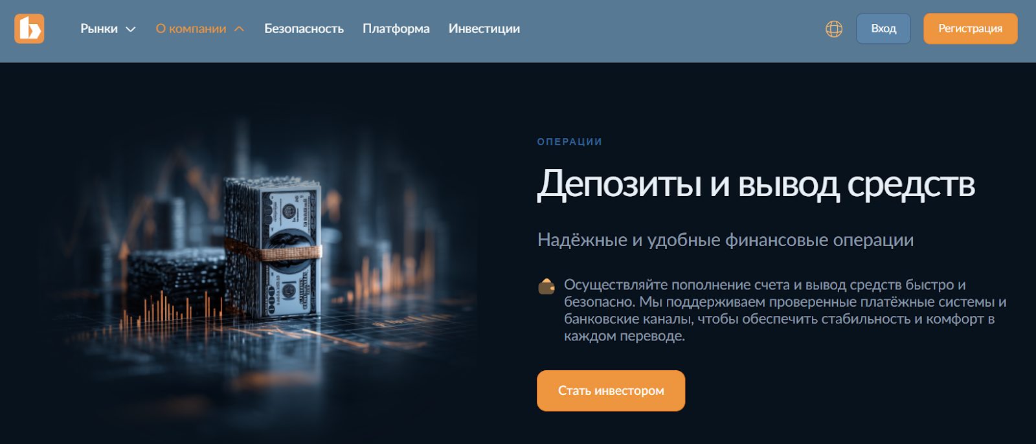Open the globe language selector
The height and width of the screenshot is (444, 1036).
coord(834,28)
